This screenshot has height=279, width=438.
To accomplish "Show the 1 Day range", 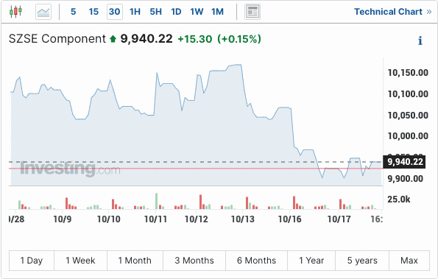I will click(x=32, y=261).
